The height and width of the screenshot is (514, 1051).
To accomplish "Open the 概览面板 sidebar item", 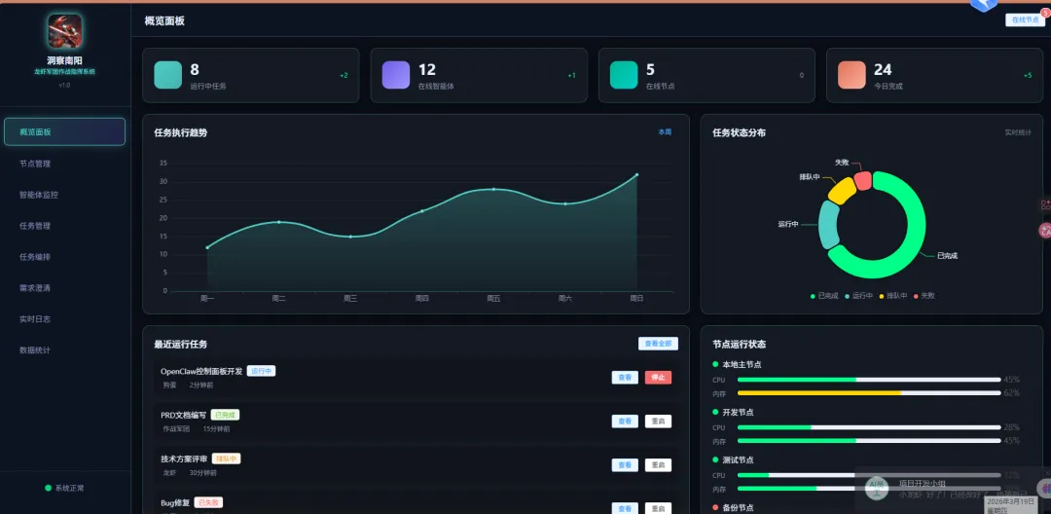I will click(x=64, y=132).
